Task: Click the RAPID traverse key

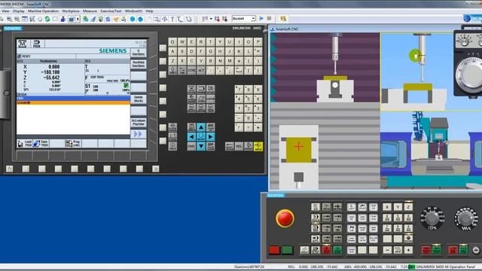Action: [398, 250]
